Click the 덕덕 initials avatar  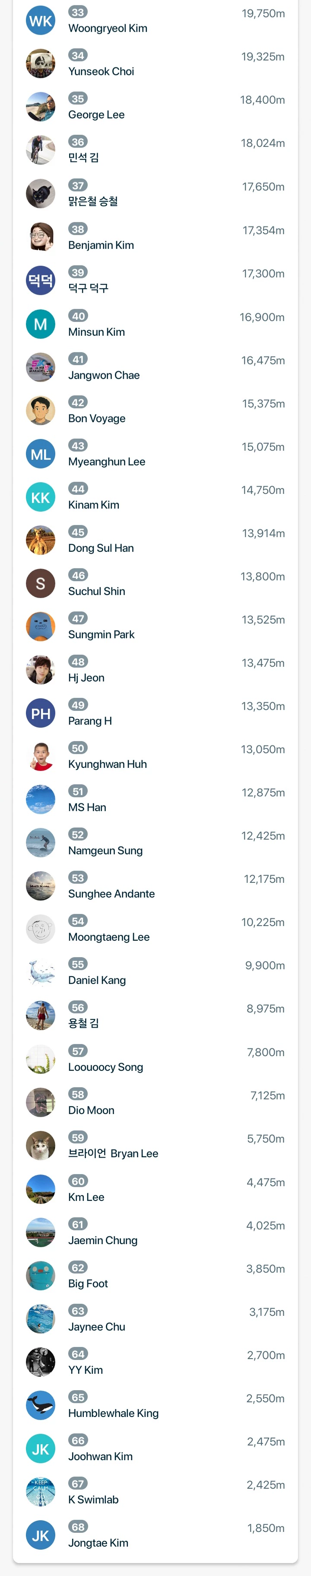(x=40, y=281)
